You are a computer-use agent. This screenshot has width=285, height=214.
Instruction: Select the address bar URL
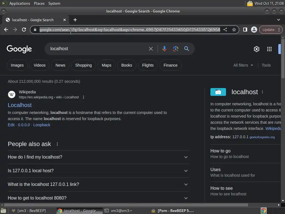(130, 30)
